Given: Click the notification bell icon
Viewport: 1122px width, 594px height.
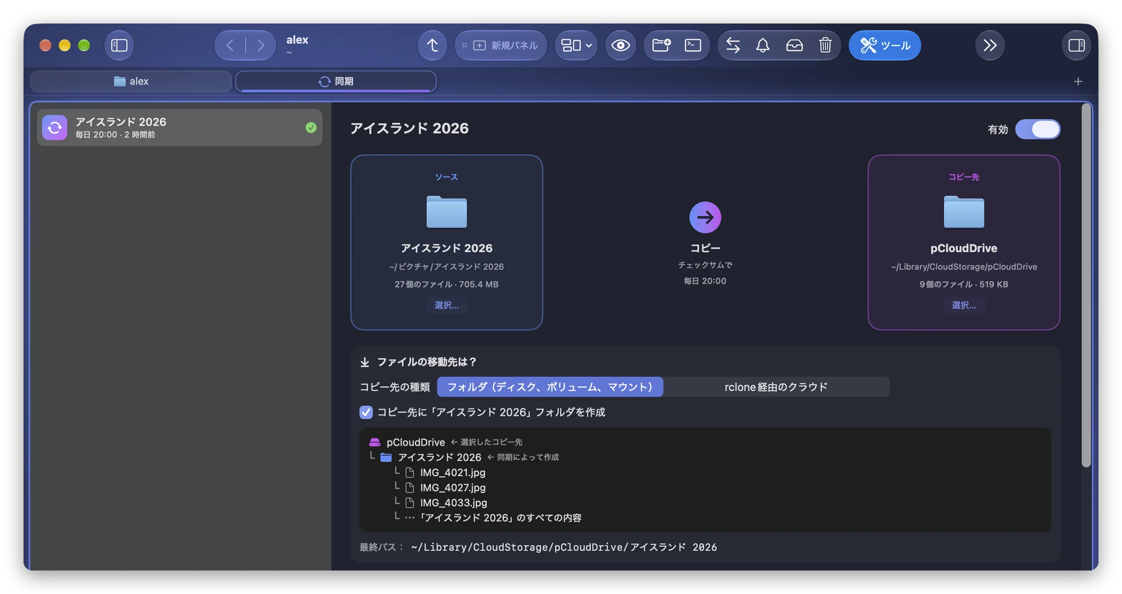Looking at the screenshot, I should (x=762, y=45).
